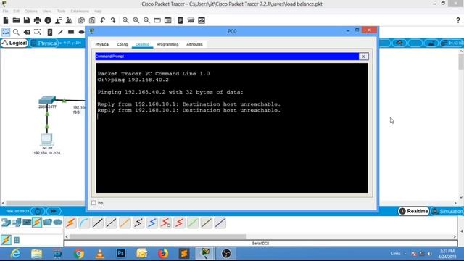Choose the copper cross-over dashed cable
This screenshot has width=464, height=261.
111,223
